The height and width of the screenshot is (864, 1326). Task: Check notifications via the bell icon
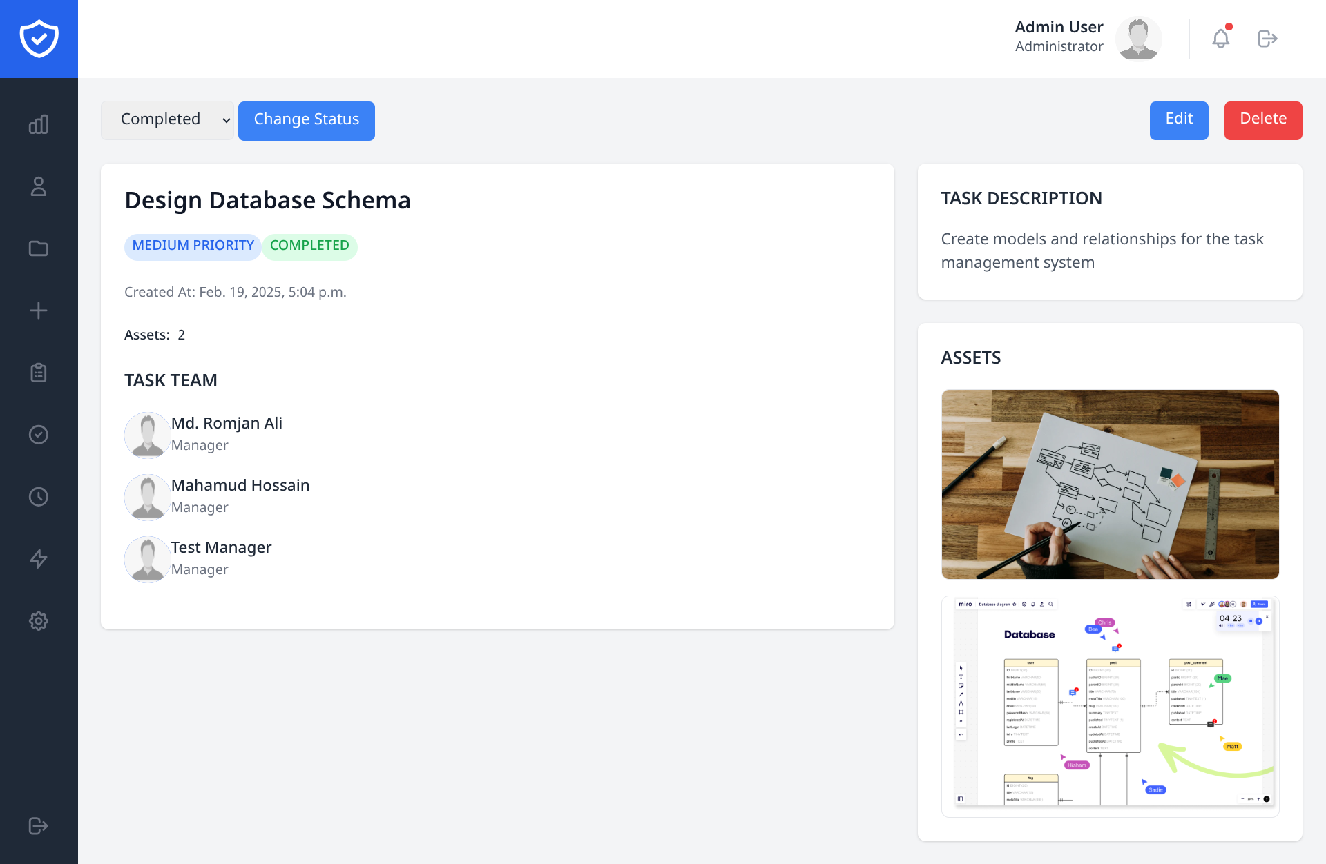(x=1220, y=39)
